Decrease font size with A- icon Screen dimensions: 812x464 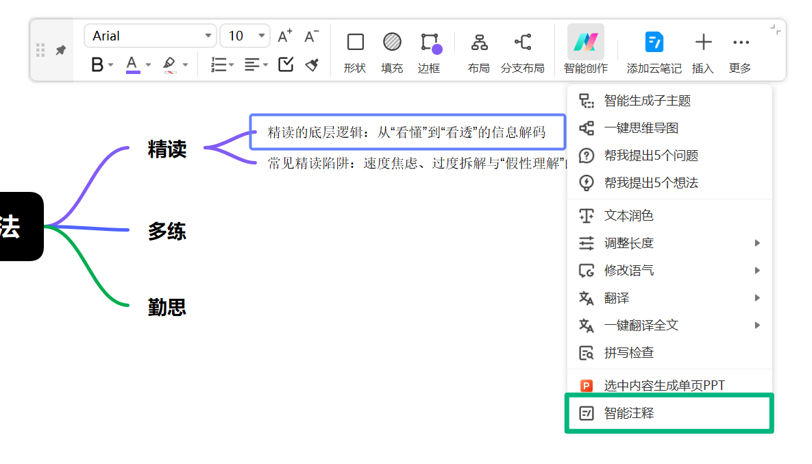tap(311, 36)
